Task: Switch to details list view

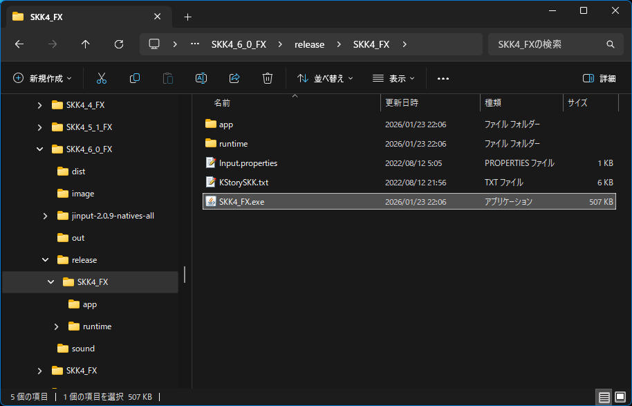Action: tap(603, 397)
